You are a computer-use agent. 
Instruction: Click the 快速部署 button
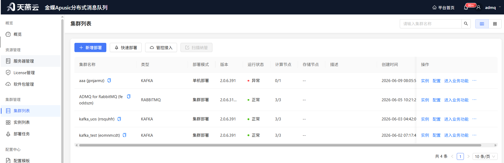[x=126, y=48]
